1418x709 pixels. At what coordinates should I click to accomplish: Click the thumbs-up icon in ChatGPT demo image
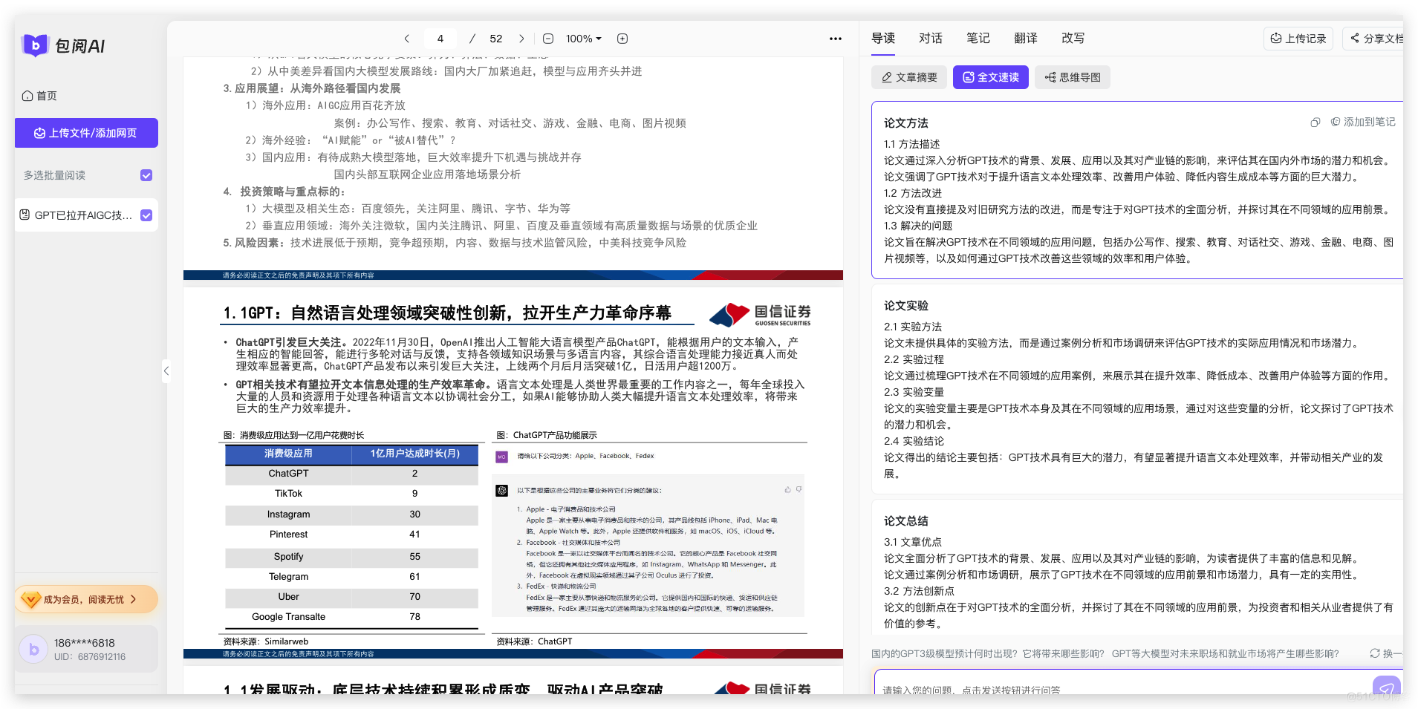click(x=787, y=489)
